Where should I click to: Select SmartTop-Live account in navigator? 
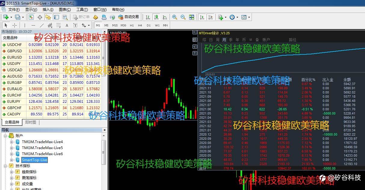tap(34, 160)
